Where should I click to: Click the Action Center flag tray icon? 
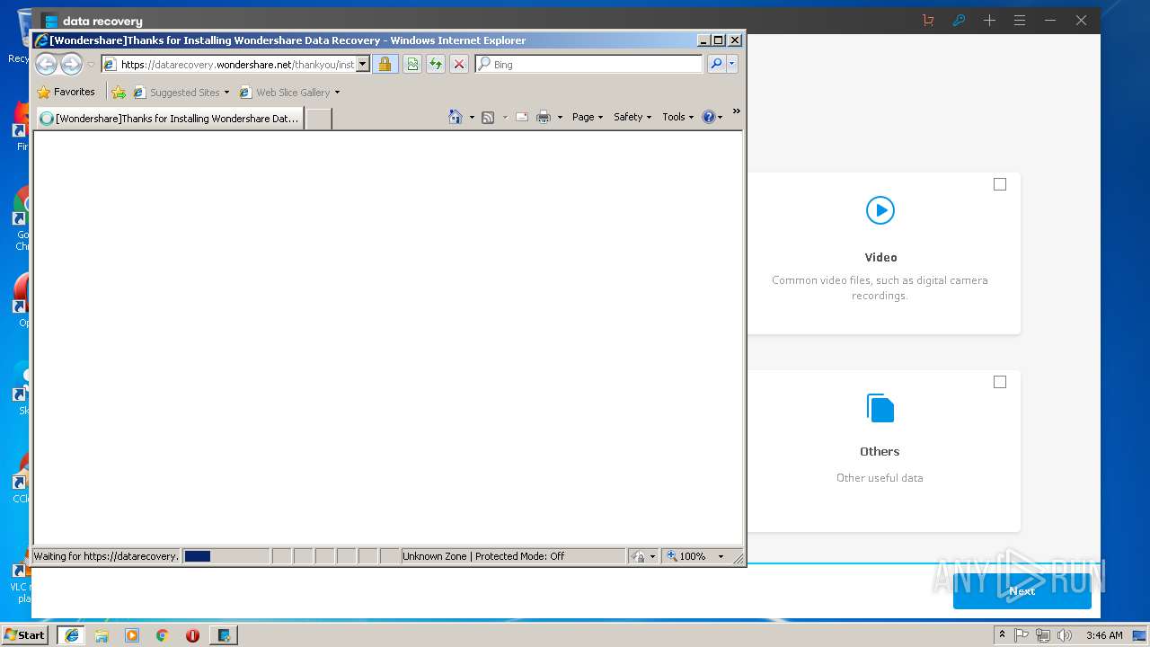(x=1022, y=635)
